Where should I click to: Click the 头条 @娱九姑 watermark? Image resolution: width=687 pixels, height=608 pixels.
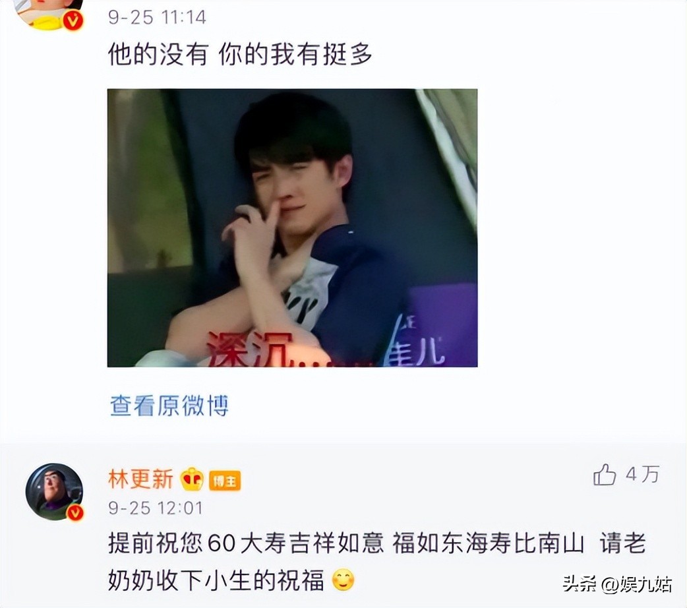click(x=617, y=584)
